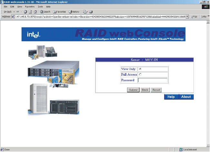This screenshot has width=210, height=152.
Task: Click the 'Server : MCC-IN' header text
Action: tap(145, 60)
